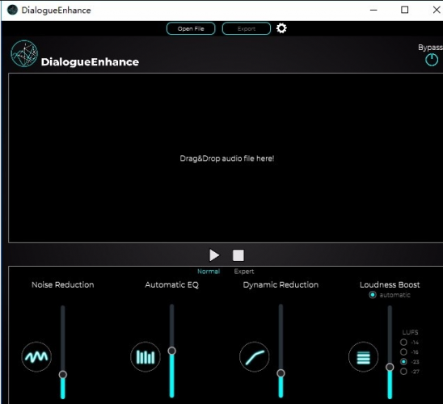Click the Automatic EQ label
Screen dimensions: 443x404
171,284
